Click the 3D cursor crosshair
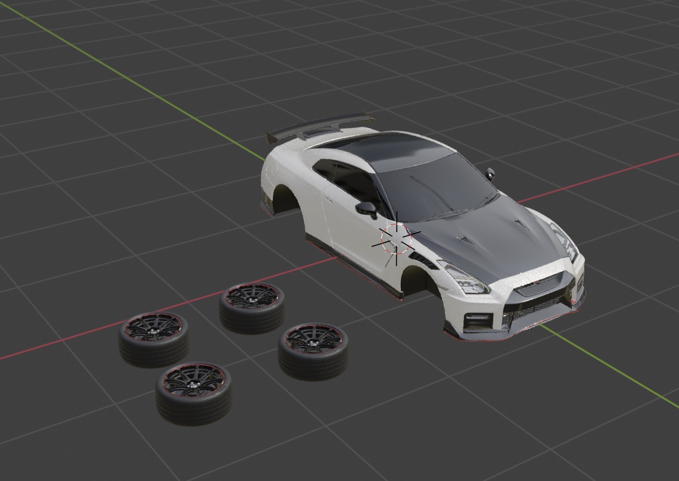 click(396, 239)
